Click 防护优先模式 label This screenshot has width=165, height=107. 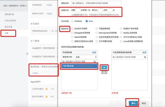tap(38, 97)
